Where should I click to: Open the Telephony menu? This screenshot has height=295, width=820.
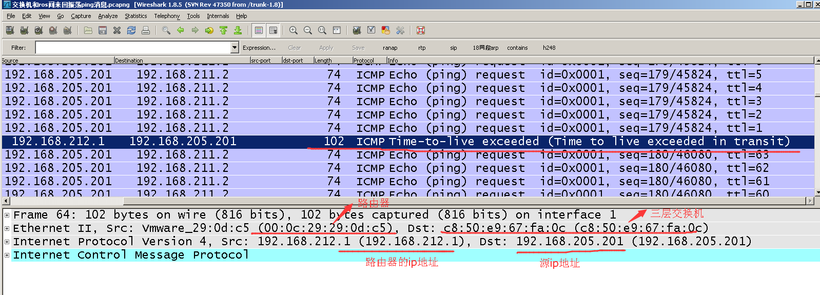coord(167,16)
